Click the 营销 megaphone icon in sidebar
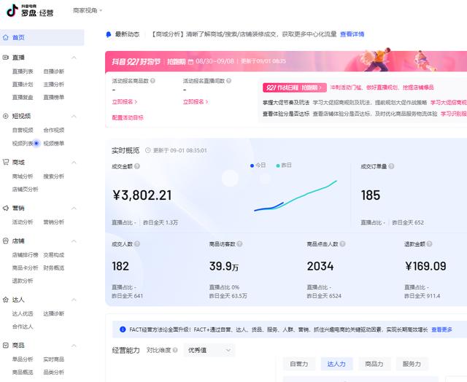 [6, 208]
